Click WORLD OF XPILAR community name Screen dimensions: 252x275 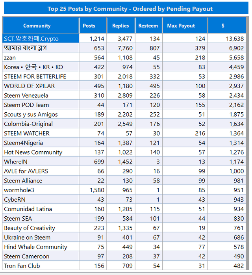pyautogui.click(x=30, y=86)
